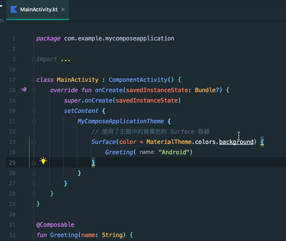Image resolution: width=286 pixels, height=241 pixels.
Task: Click the Chinese comment on line 22
Action: click(151, 132)
